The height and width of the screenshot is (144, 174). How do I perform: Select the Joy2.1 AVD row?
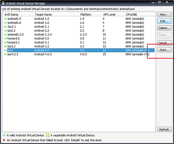(x=78, y=26)
